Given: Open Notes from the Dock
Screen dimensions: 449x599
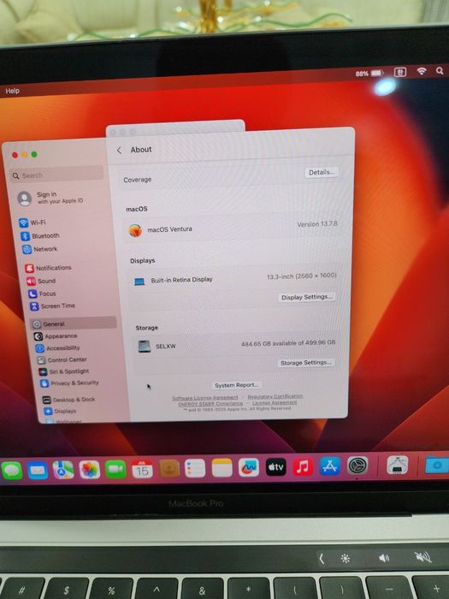Looking at the screenshot, I should [x=222, y=467].
